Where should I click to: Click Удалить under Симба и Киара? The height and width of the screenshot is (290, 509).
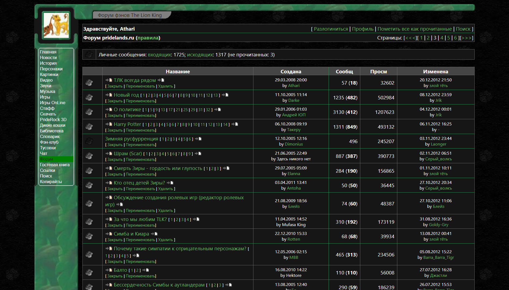[x=165, y=240]
